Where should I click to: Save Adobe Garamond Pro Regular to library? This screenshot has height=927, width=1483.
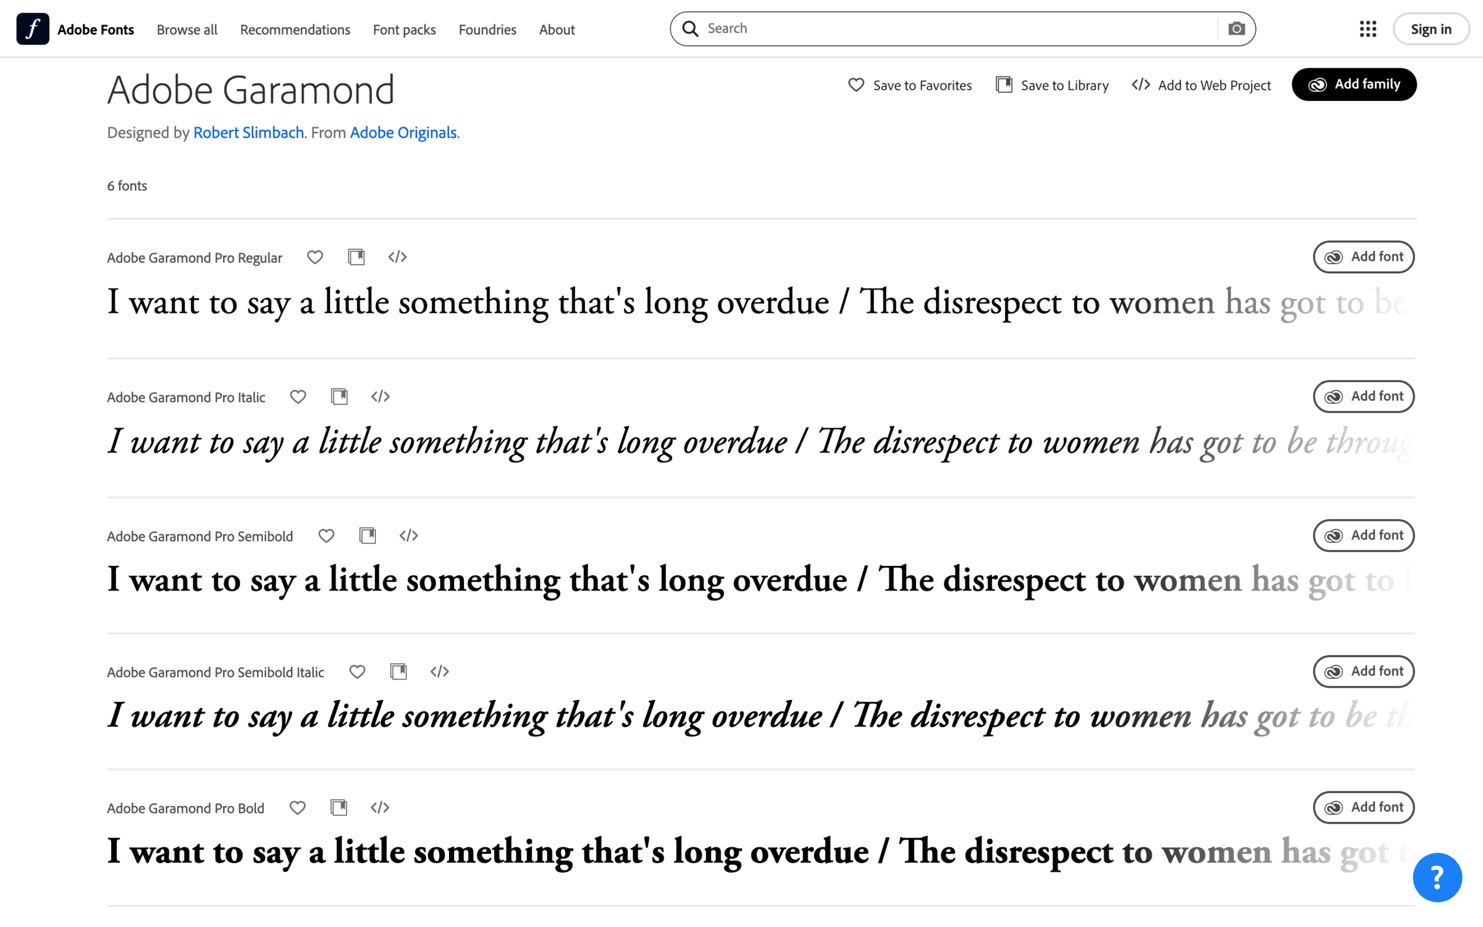coord(357,257)
